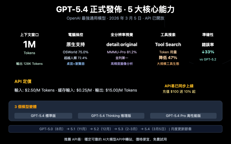Viewport: 231px width, 144px height.
Task: Select the GPT-5.4 Pro 高性能版 button
Action: 183,115
